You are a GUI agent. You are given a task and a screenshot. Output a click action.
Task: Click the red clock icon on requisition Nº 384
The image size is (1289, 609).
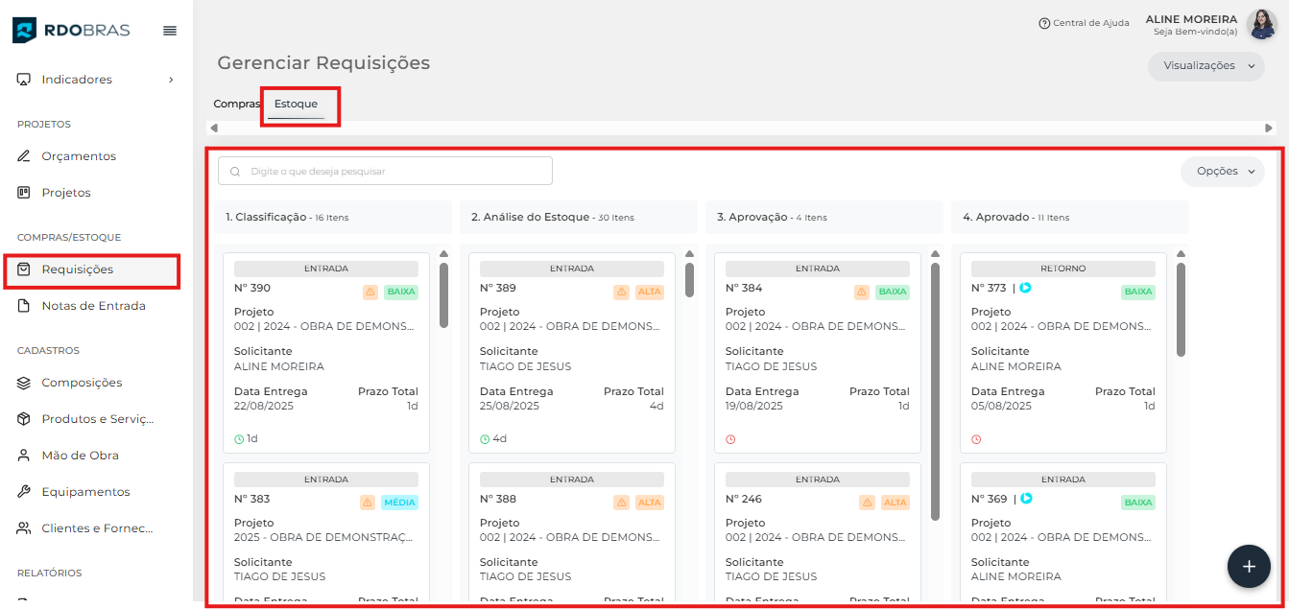[x=730, y=439]
